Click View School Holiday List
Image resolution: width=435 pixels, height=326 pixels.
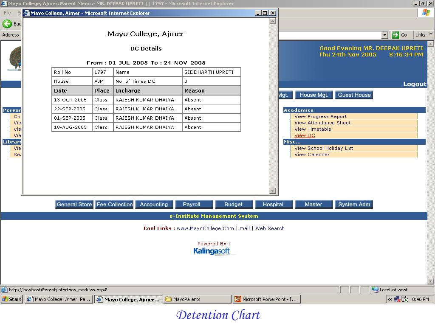point(324,148)
